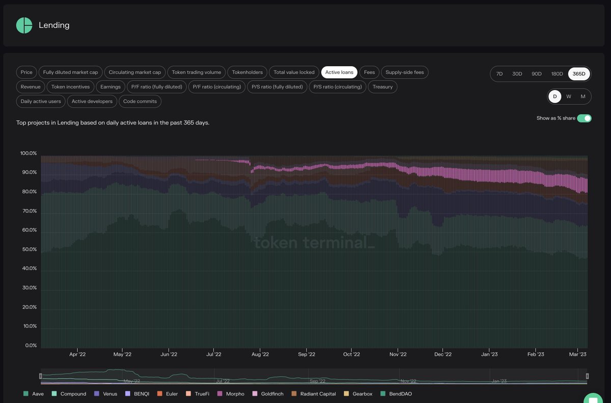
Task: Select the 7D time range
Action: (499, 73)
